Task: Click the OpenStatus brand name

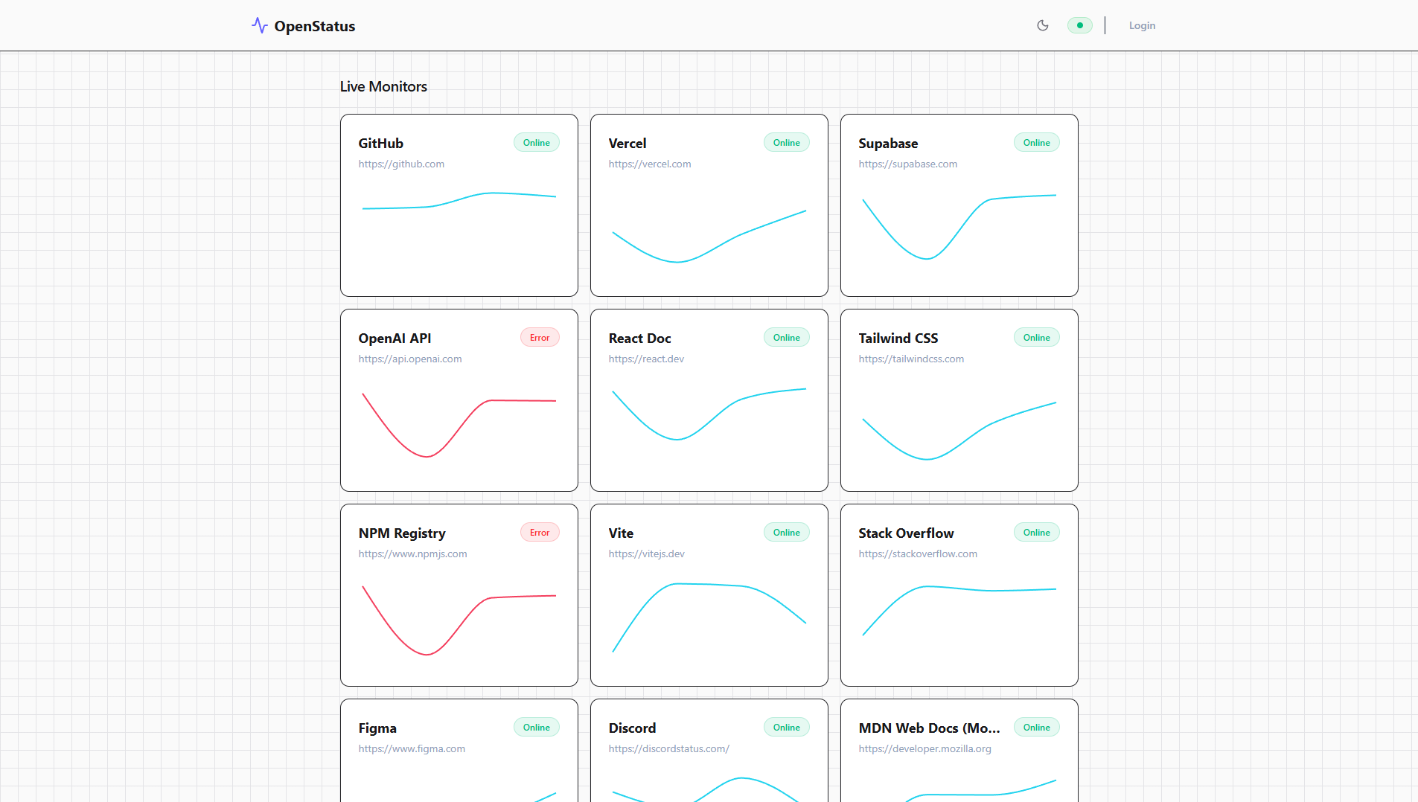Action: tap(315, 26)
